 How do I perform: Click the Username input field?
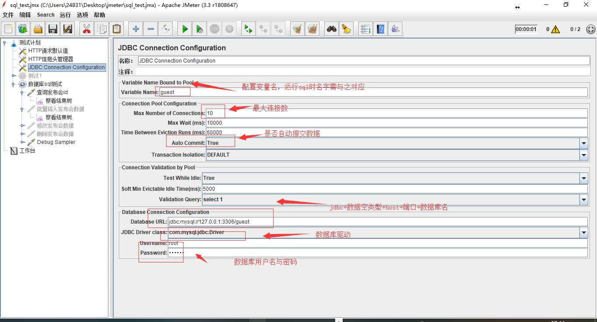coord(378,243)
